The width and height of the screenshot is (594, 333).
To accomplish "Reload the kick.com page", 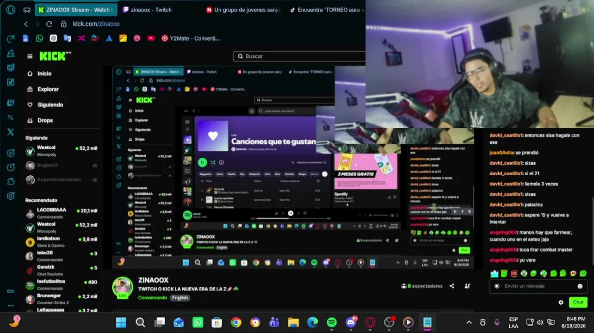I will (49, 24).
